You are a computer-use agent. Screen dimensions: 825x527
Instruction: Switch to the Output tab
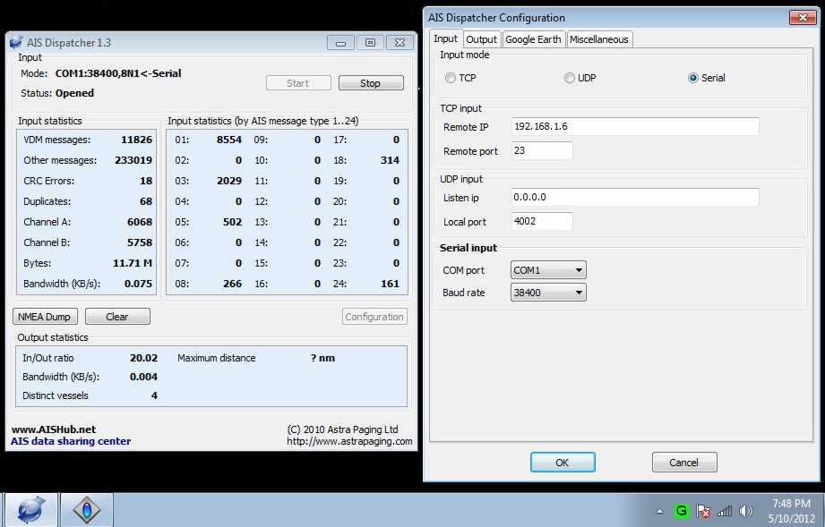coord(481,39)
